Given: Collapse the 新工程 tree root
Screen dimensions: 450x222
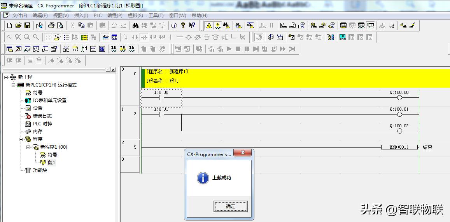Looking at the screenshot, I should [x=6, y=77].
